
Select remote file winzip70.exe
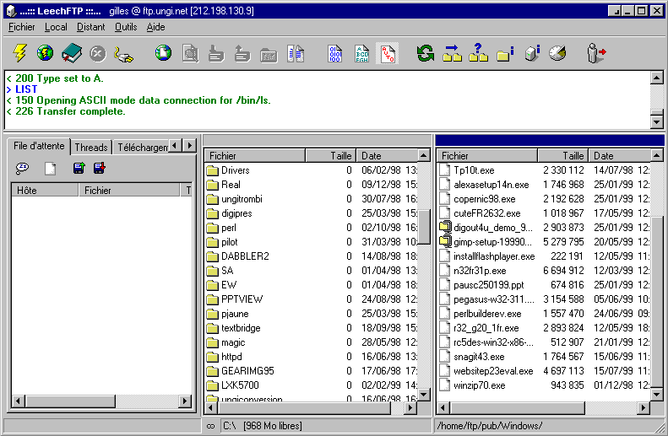(x=480, y=385)
